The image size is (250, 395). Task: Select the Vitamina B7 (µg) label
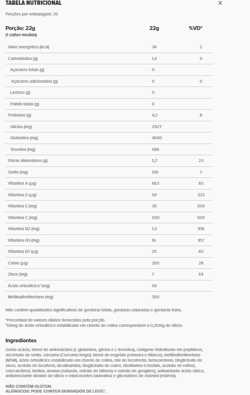23,251
